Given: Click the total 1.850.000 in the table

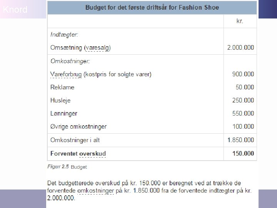Looking at the screenshot, I should coord(240,140).
